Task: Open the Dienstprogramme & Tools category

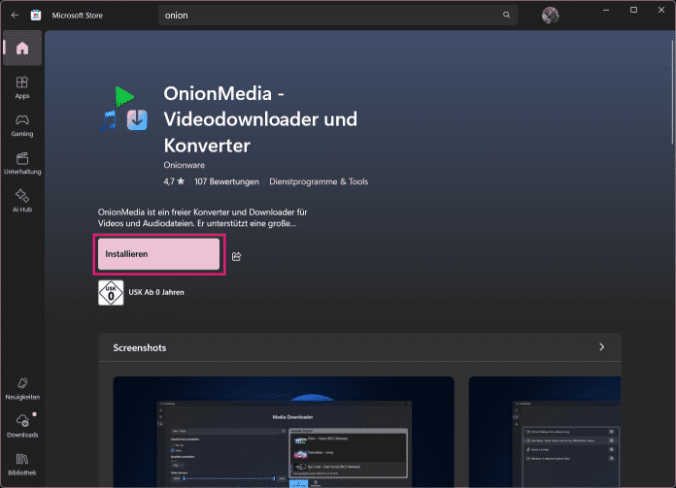Action: pos(320,181)
